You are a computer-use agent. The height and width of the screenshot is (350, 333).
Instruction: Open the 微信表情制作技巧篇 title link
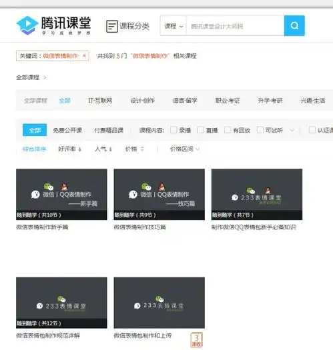click(139, 227)
